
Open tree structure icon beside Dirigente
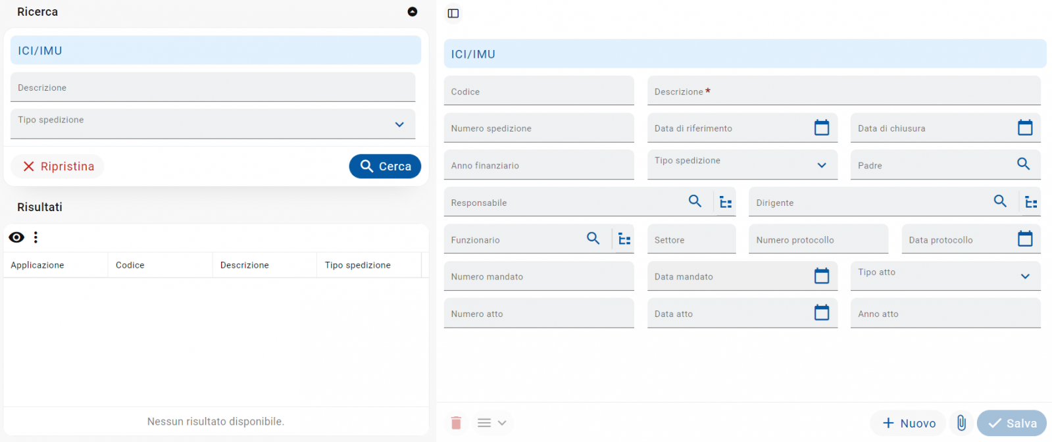pyautogui.click(x=1031, y=203)
